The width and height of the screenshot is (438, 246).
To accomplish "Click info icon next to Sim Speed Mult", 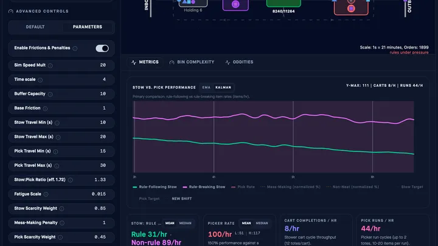I will (50, 66).
